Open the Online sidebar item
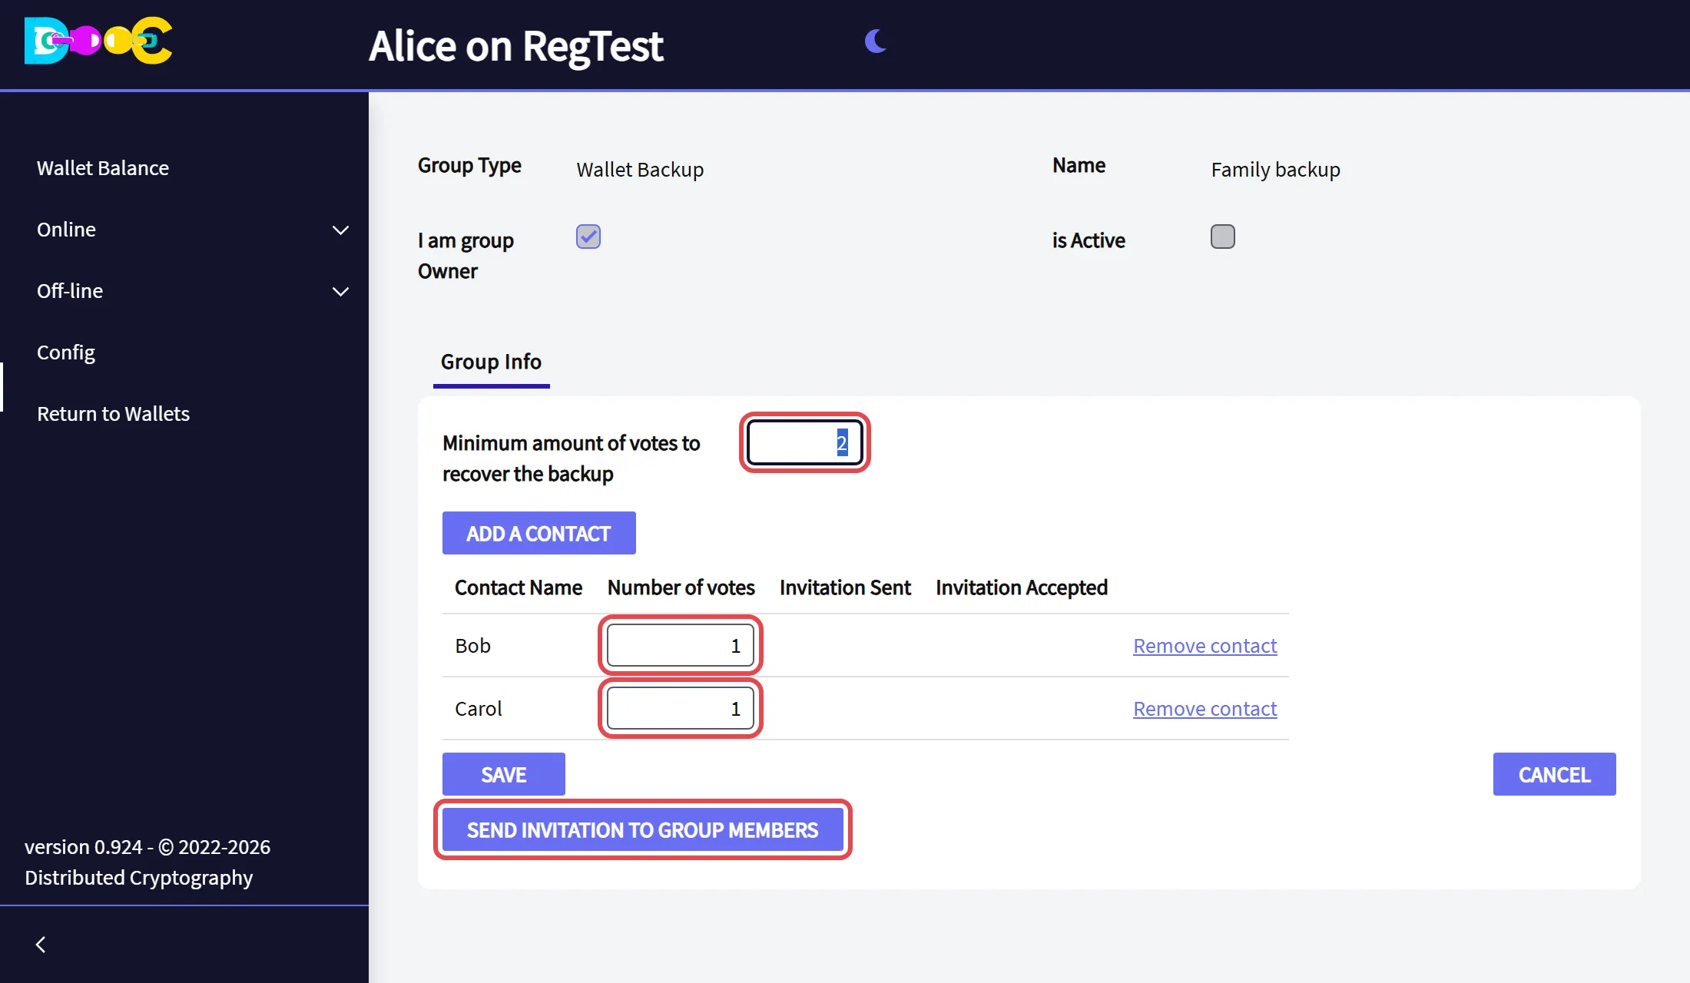1690x983 pixels. 66,230
